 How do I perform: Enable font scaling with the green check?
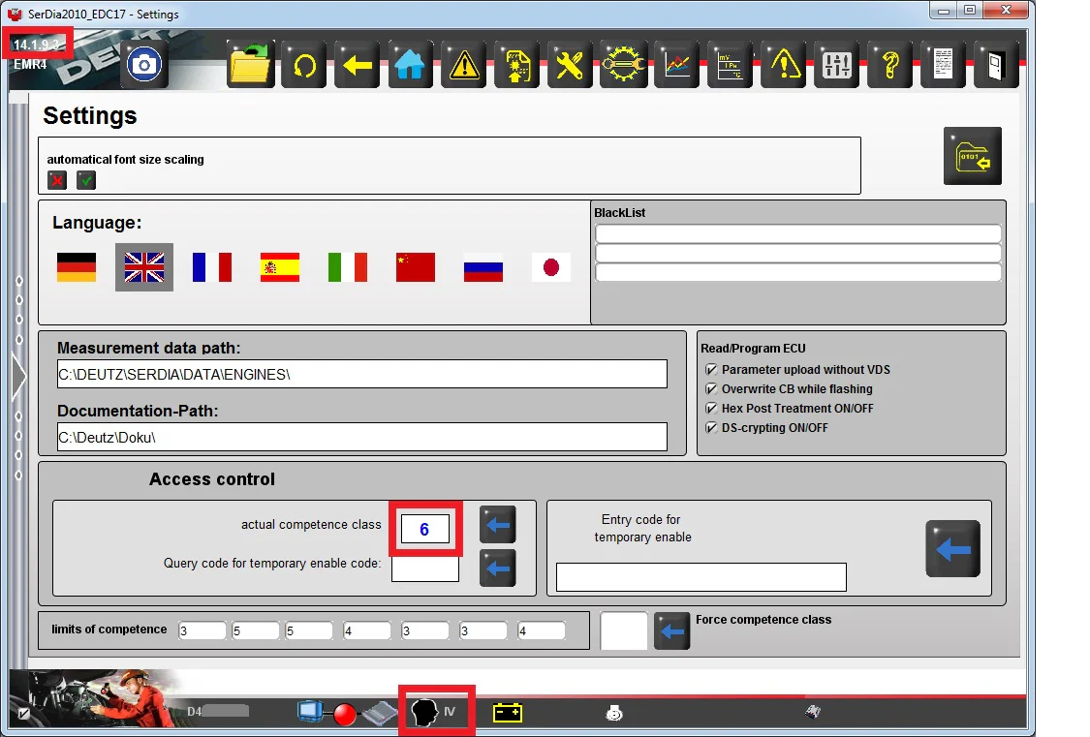86,180
